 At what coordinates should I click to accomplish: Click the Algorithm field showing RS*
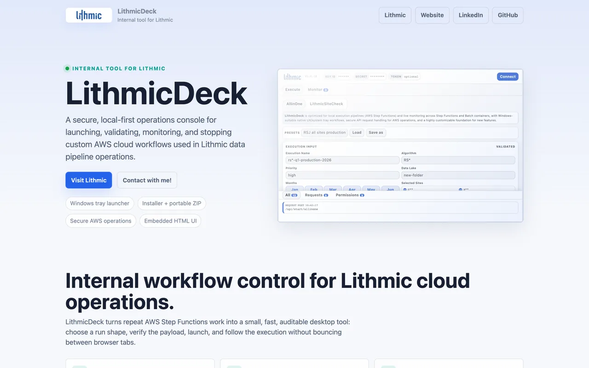pos(458,160)
